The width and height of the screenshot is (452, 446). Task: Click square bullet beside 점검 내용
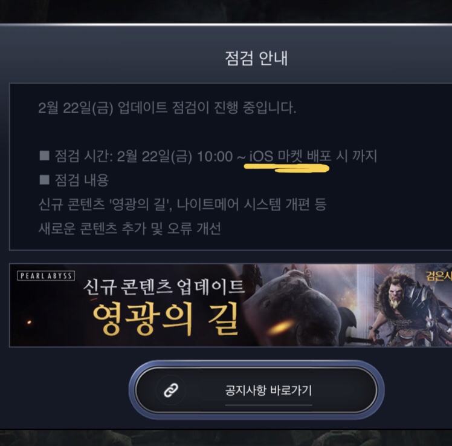click(44, 179)
